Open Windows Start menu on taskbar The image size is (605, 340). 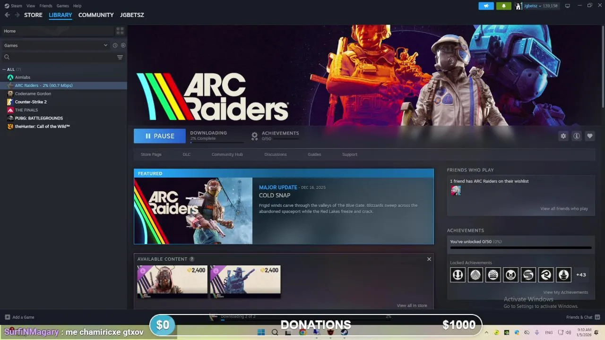click(x=261, y=332)
